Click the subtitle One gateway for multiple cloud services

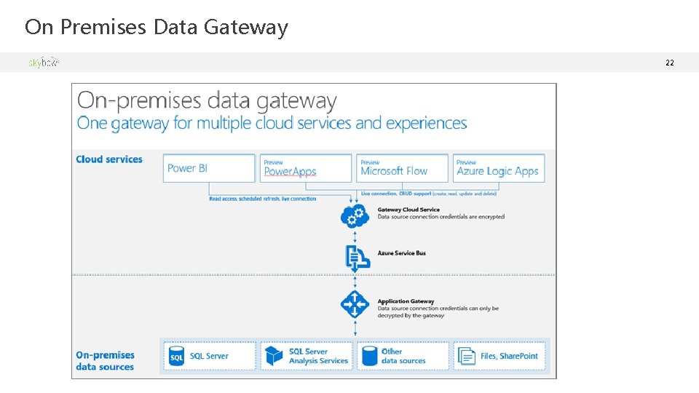click(x=272, y=123)
